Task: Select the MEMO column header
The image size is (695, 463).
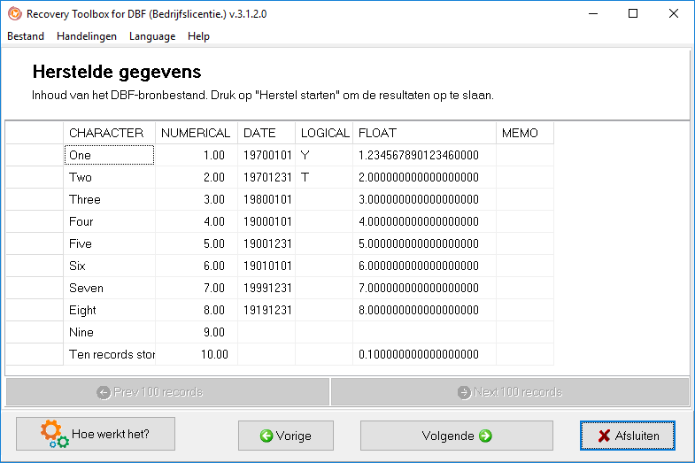Action: click(x=525, y=133)
